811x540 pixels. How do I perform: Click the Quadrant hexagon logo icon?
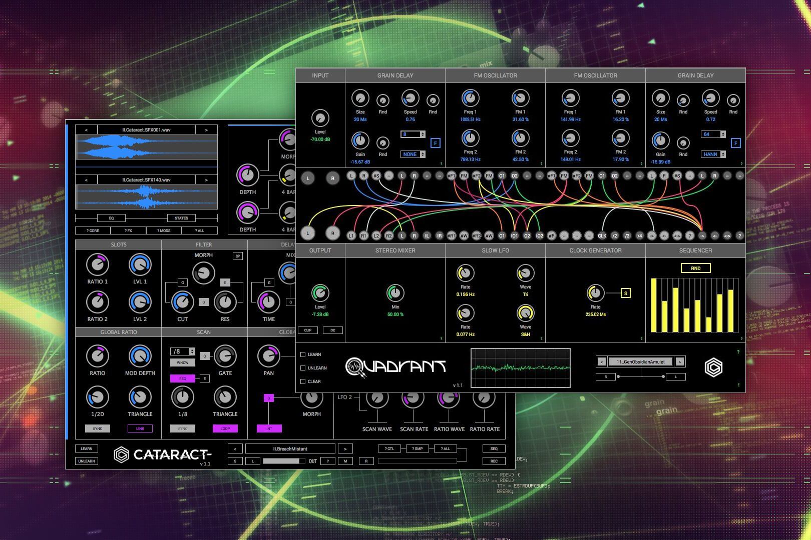[x=713, y=368]
